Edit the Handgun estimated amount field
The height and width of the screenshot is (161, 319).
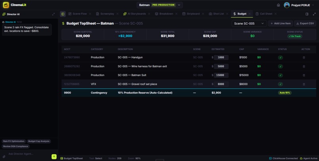[x=221, y=58]
